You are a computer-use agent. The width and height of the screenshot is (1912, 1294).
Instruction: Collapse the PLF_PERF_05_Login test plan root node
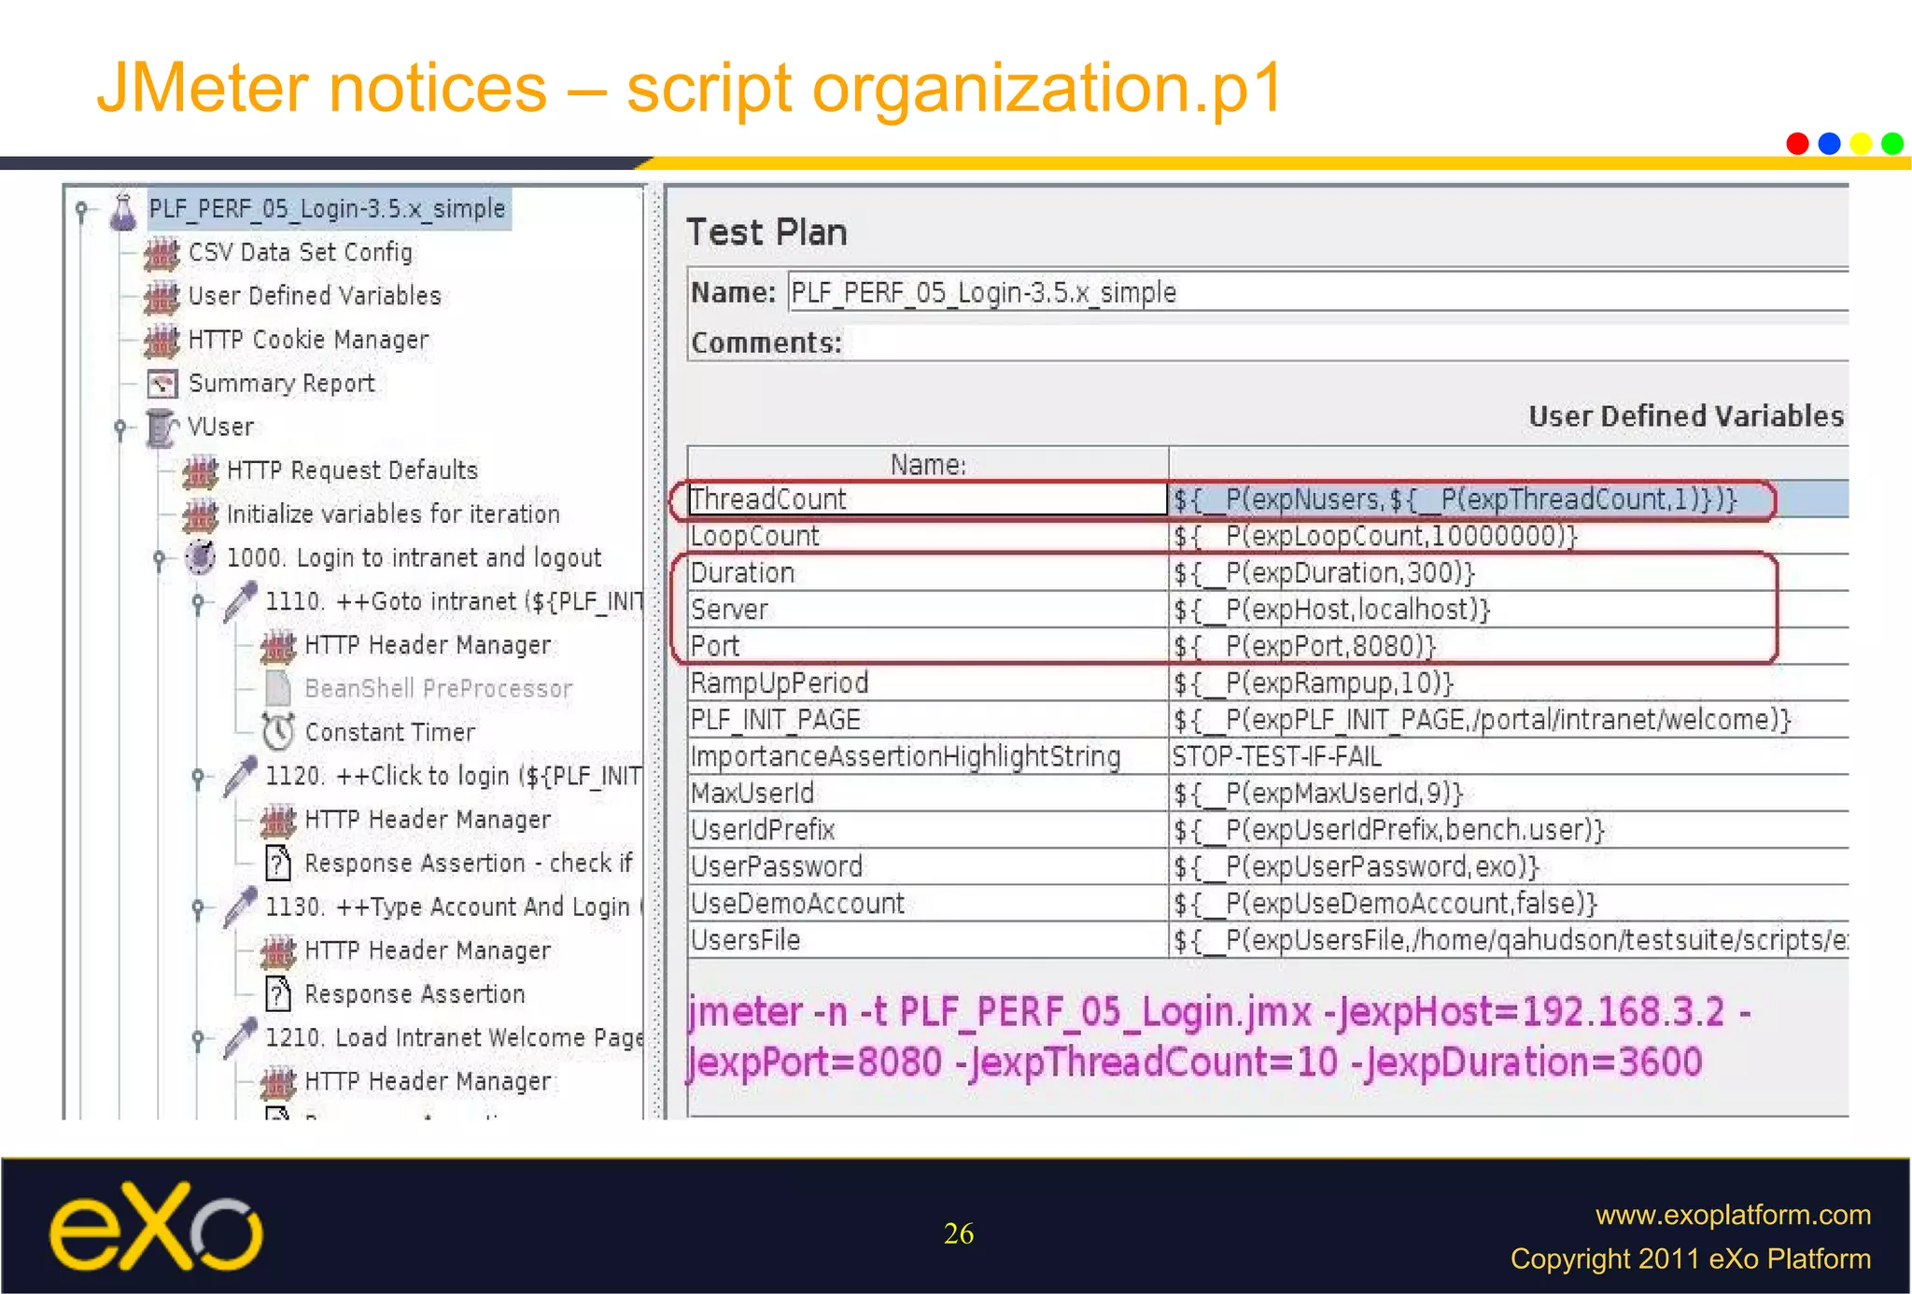click(82, 210)
